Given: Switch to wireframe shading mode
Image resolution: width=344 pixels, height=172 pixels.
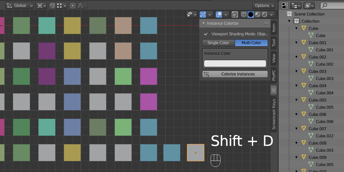Looking at the screenshot, I should point(244,14).
